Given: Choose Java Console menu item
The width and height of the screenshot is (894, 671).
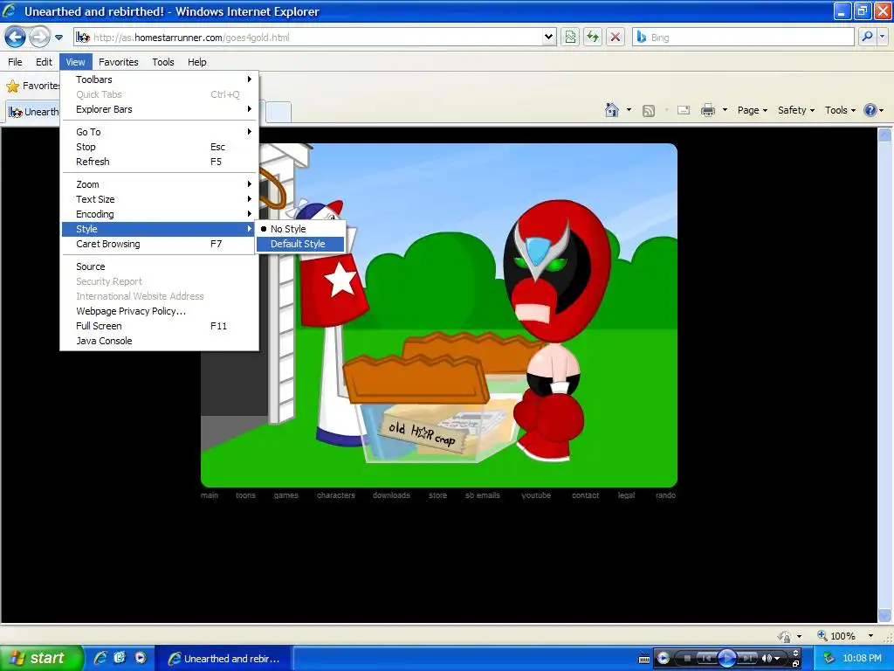Looking at the screenshot, I should (160, 341).
